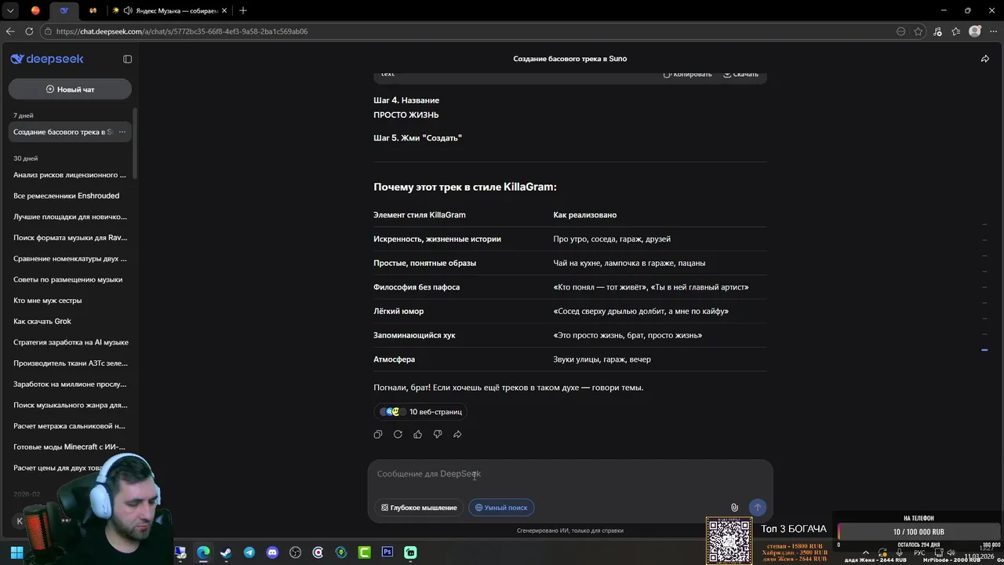The image size is (1004, 565).
Task: Open chat Производитель ткани АЗТс
Action: [70, 363]
